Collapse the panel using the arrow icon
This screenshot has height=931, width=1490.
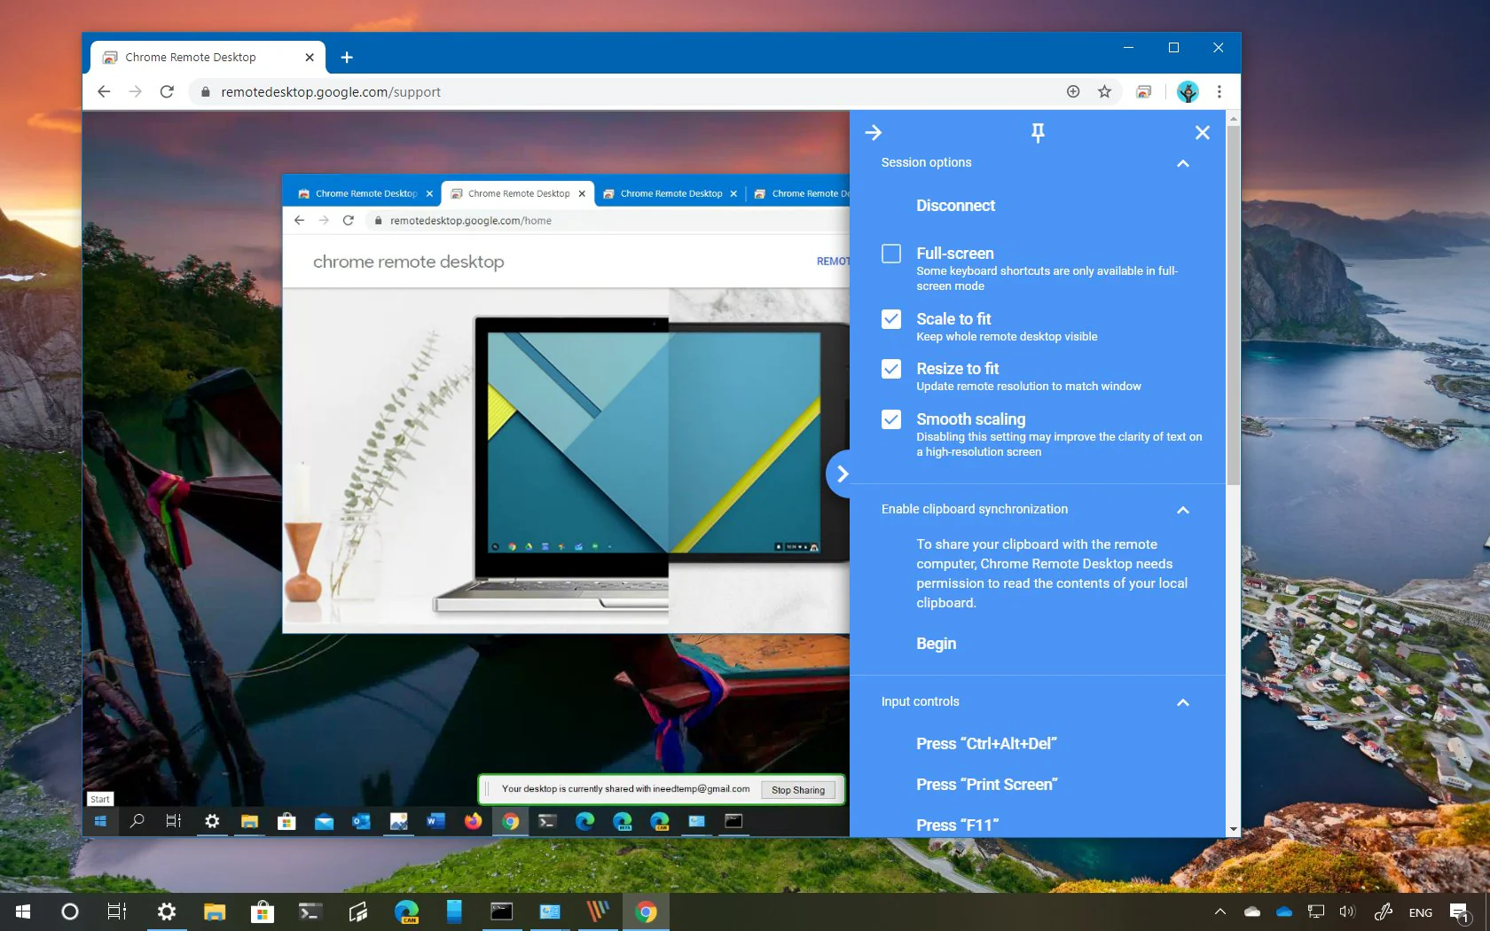pos(874,132)
